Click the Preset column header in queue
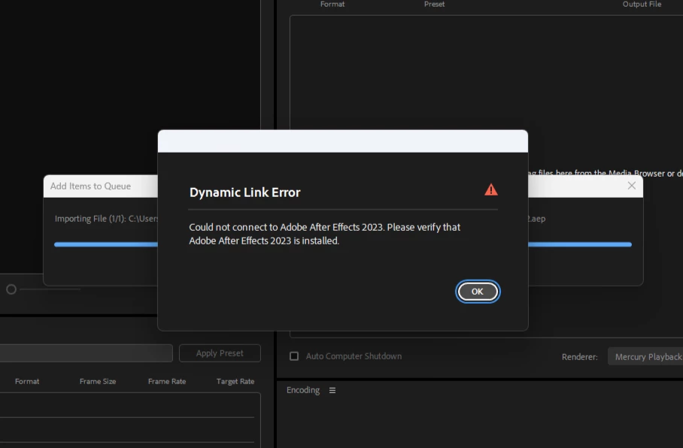Image resolution: width=683 pixels, height=448 pixels. (434, 4)
